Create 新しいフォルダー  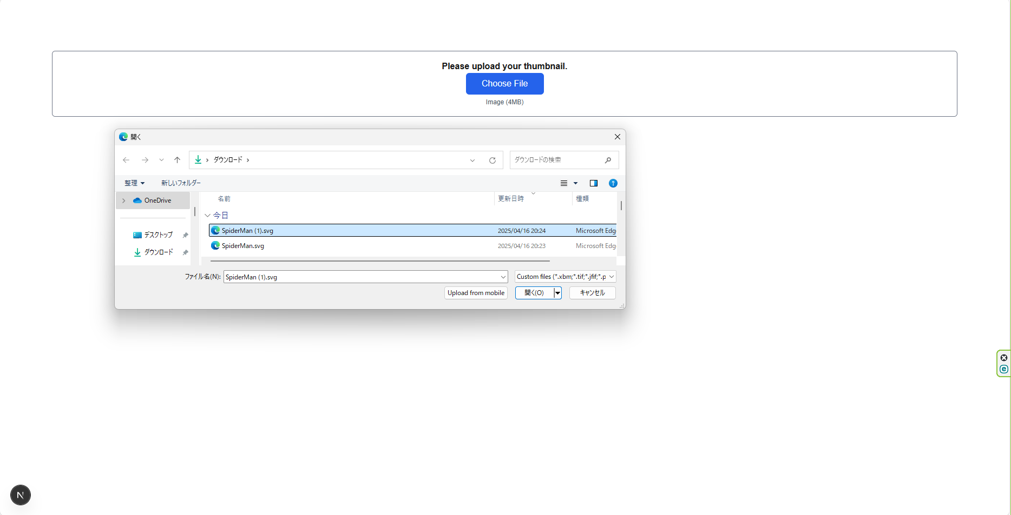(181, 183)
